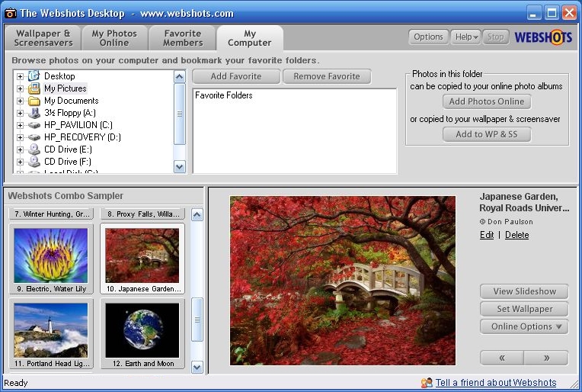Click Add to WP & SS button

click(x=487, y=134)
